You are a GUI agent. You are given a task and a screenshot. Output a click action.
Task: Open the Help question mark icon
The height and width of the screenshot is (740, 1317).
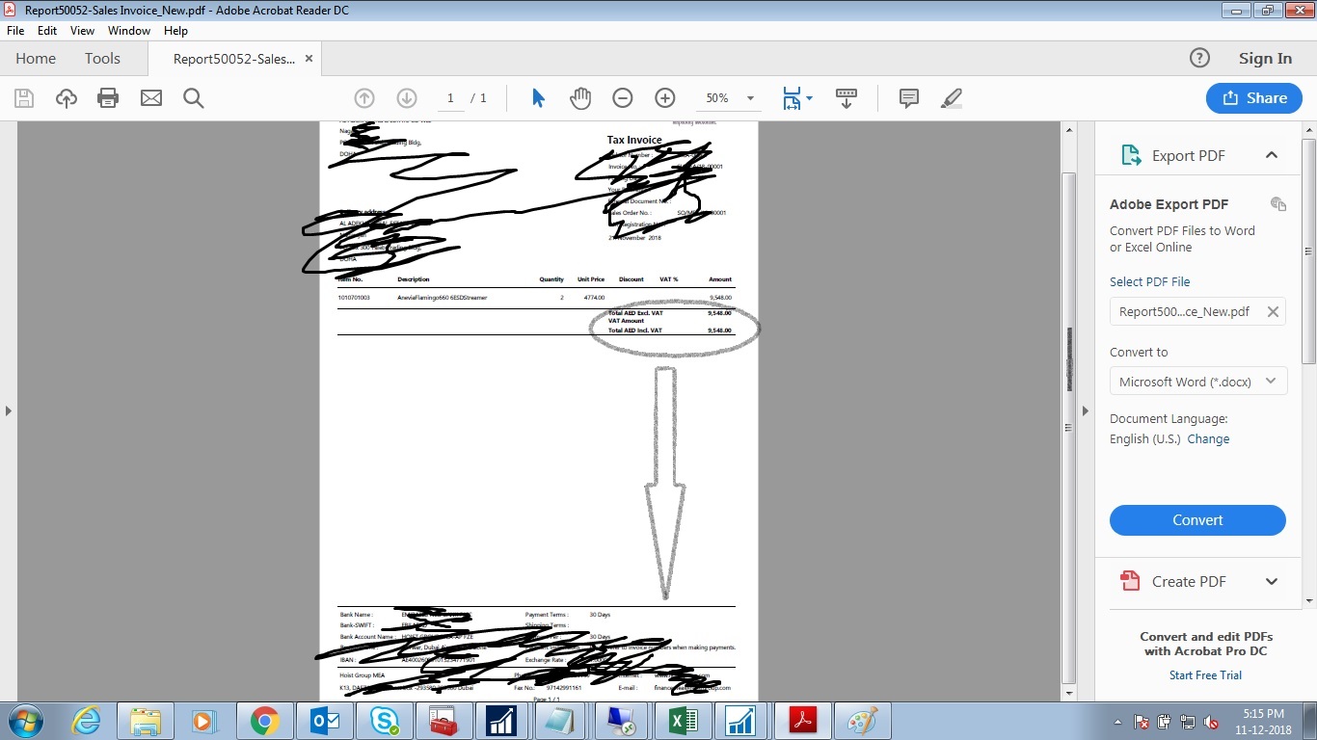1199,58
